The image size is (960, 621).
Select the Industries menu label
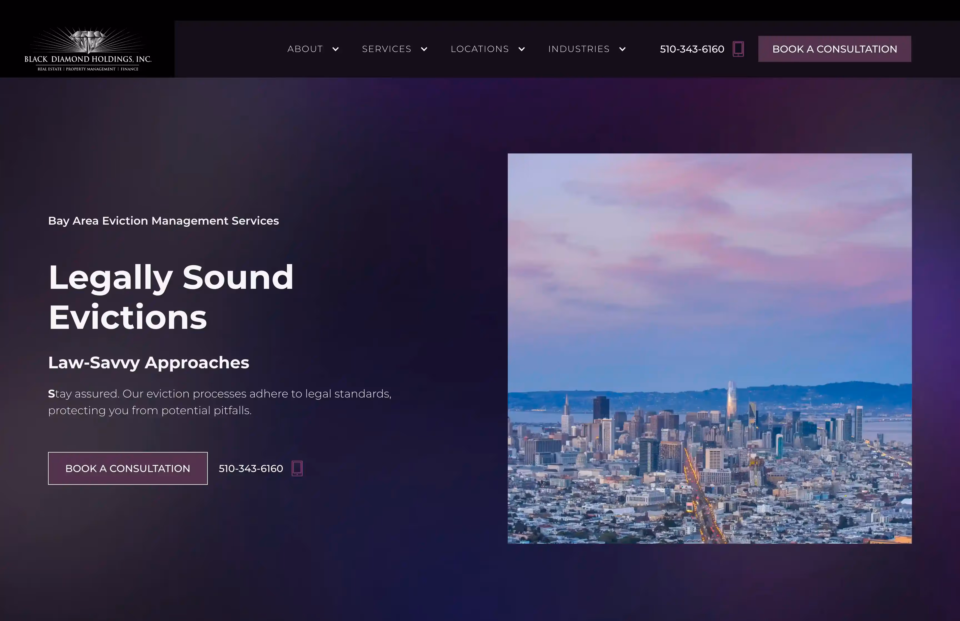point(579,49)
